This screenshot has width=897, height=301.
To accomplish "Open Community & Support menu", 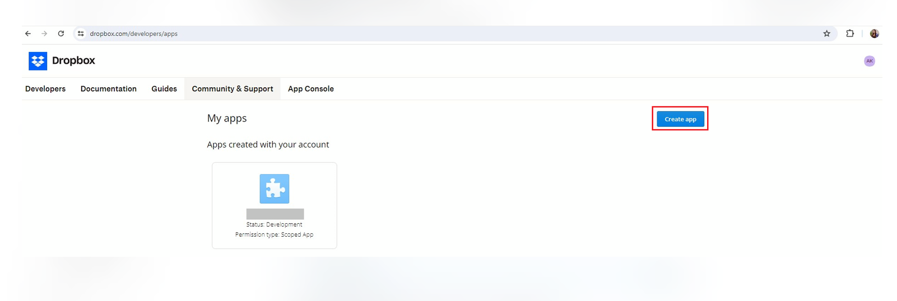I will coord(233,89).
